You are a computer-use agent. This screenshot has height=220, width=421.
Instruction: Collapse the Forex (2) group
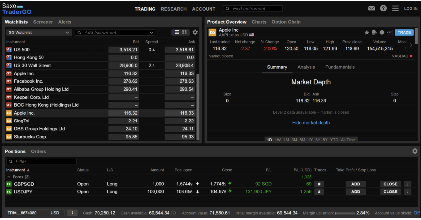[9, 177]
